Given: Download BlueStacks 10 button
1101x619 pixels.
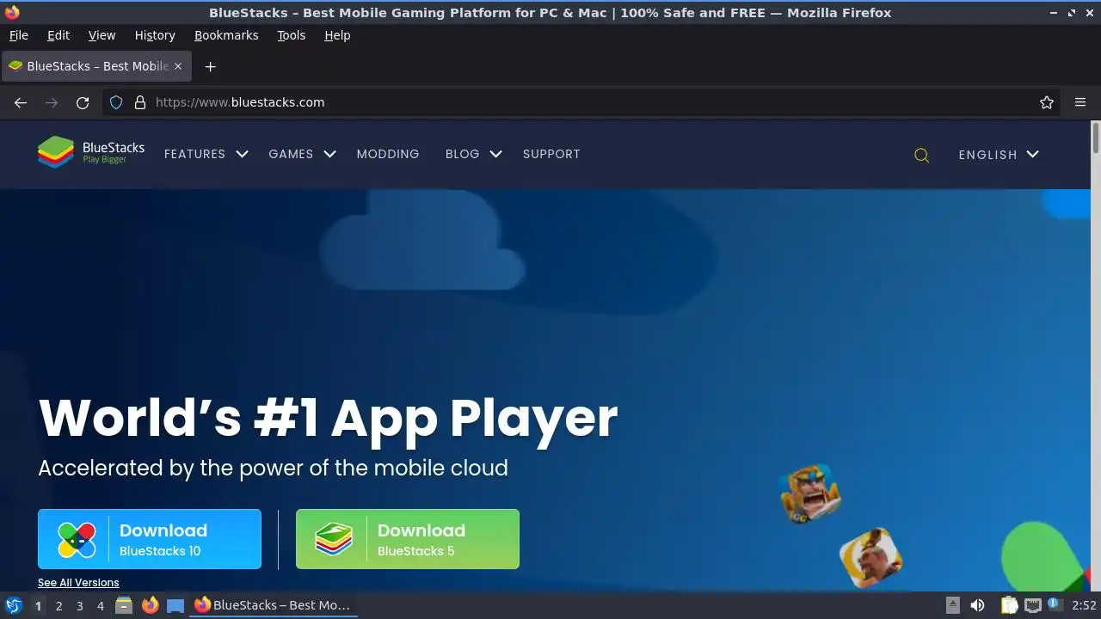Looking at the screenshot, I should click(x=150, y=539).
